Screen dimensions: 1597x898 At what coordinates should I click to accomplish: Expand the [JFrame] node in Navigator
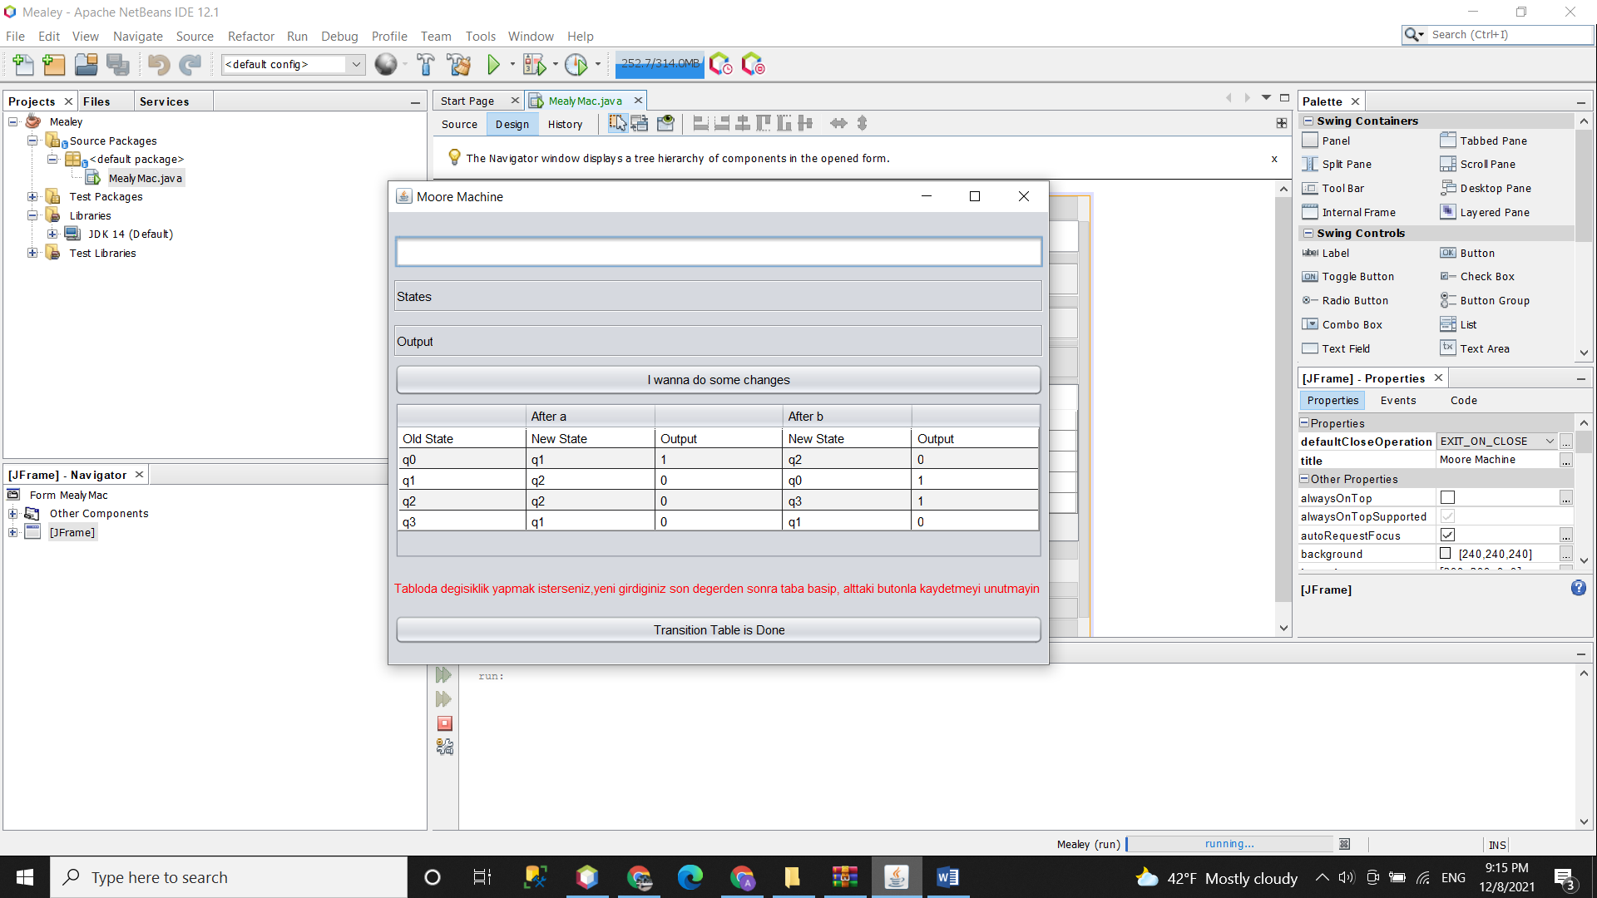point(13,532)
